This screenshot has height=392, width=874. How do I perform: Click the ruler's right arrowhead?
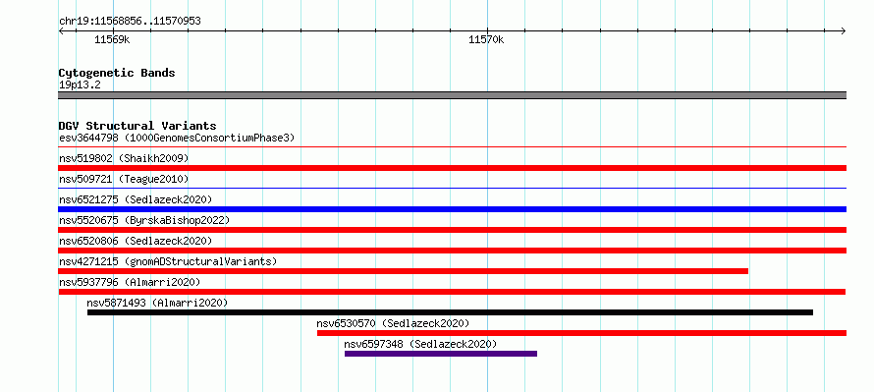(844, 31)
